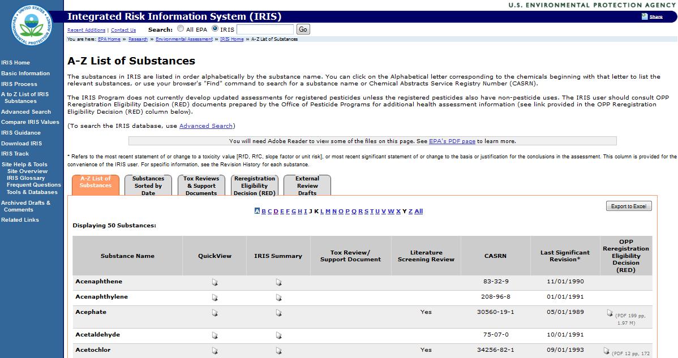Open Related Links in sidebar
Viewport: 678px width, 358px height.
pyautogui.click(x=20, y=220)
